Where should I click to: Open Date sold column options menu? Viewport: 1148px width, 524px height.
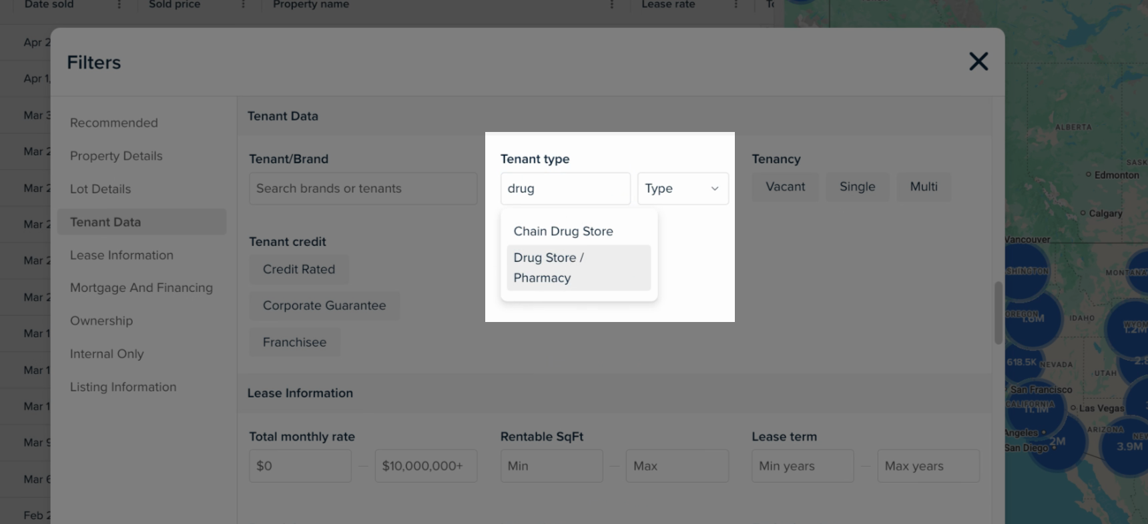point(119,5)
